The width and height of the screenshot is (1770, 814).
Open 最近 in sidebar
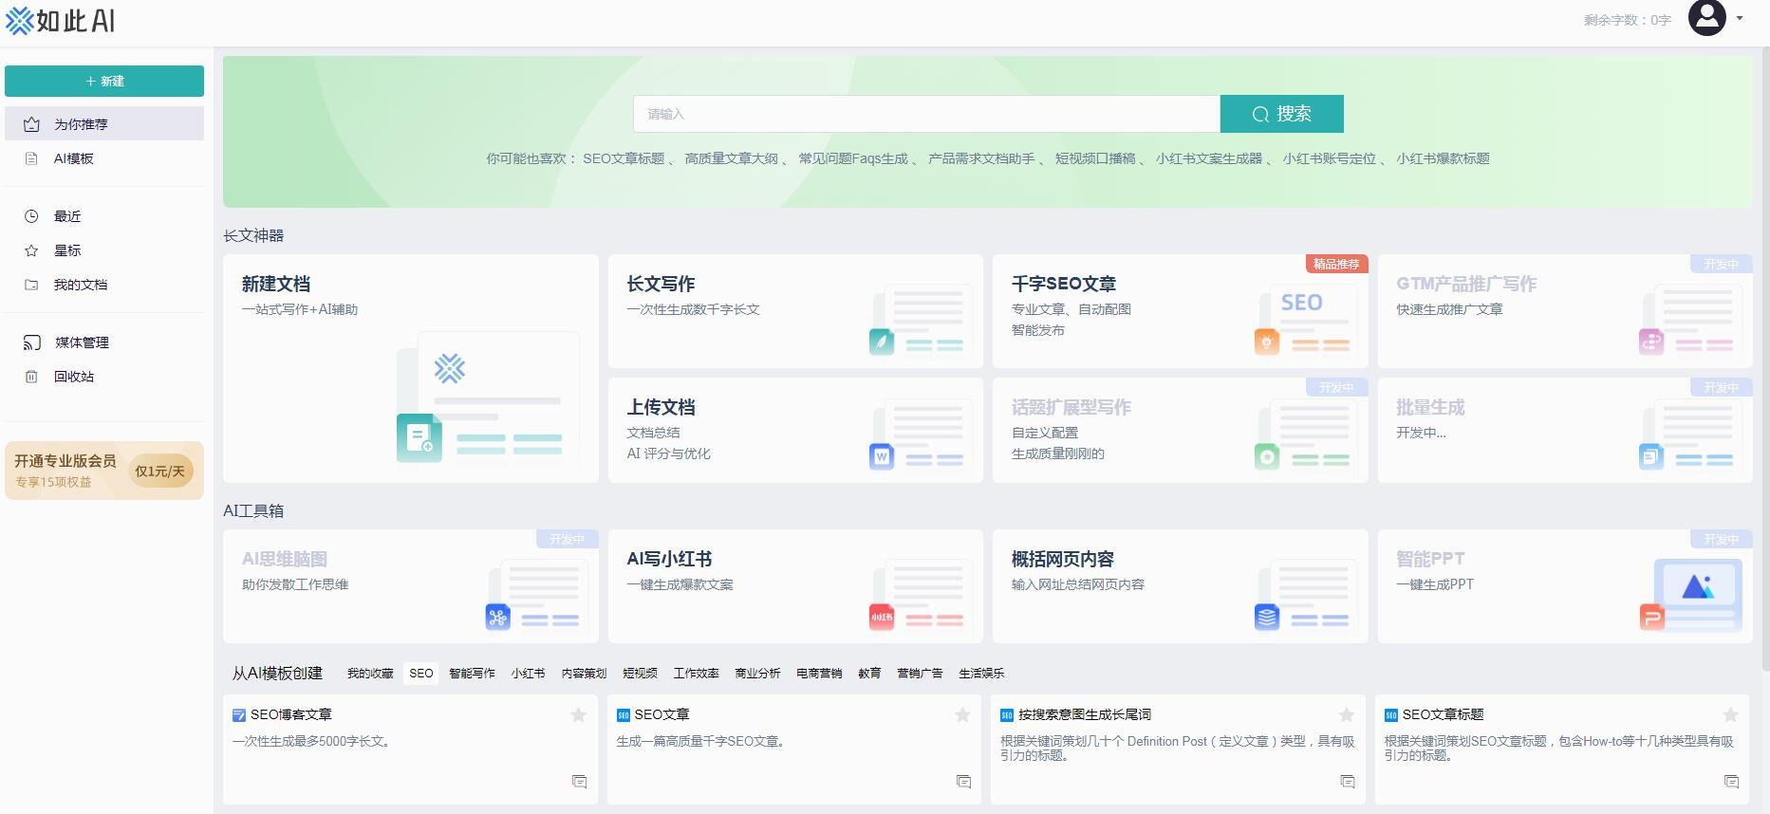(104, 216)
